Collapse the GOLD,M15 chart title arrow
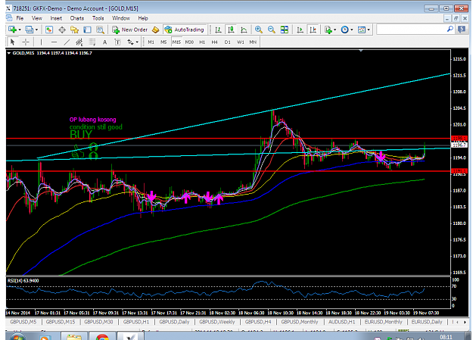The width and height of the screenshot is (473, 340). (9, 53)
